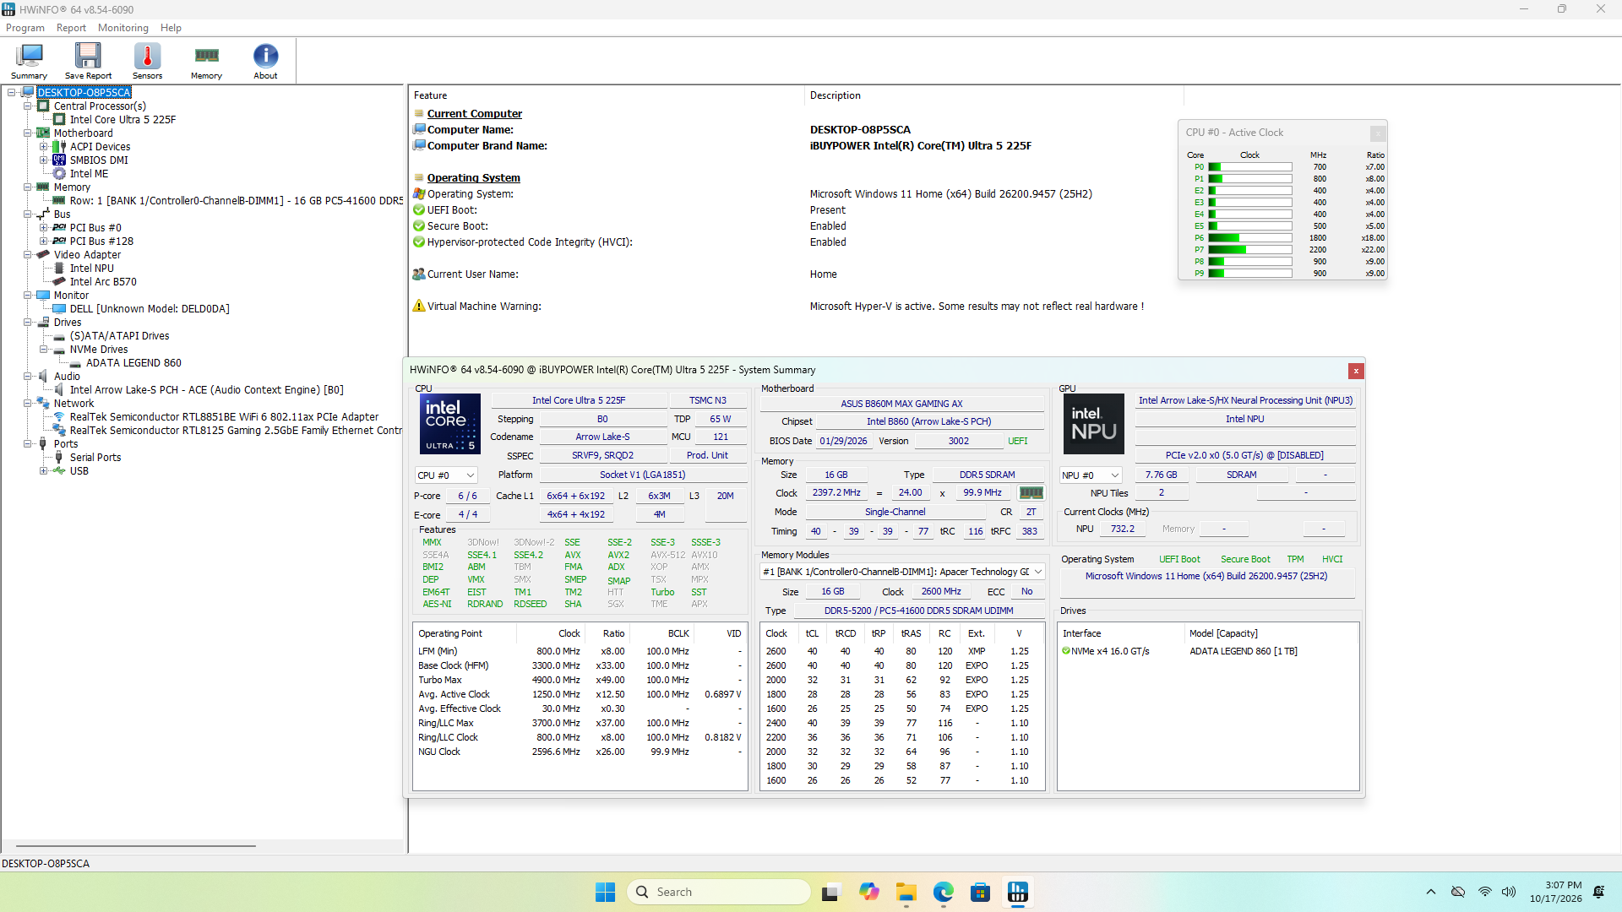
Task: Show hidden tray icons chevron
Action: 1430,892
